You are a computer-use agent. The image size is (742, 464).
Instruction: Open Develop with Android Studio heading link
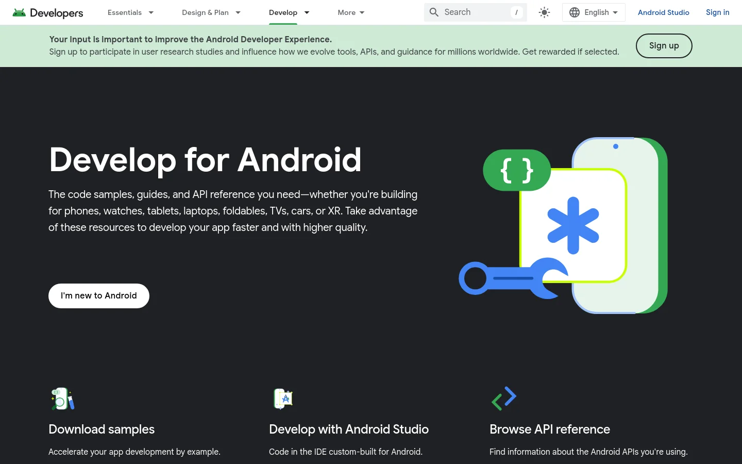tap(349, 429)
